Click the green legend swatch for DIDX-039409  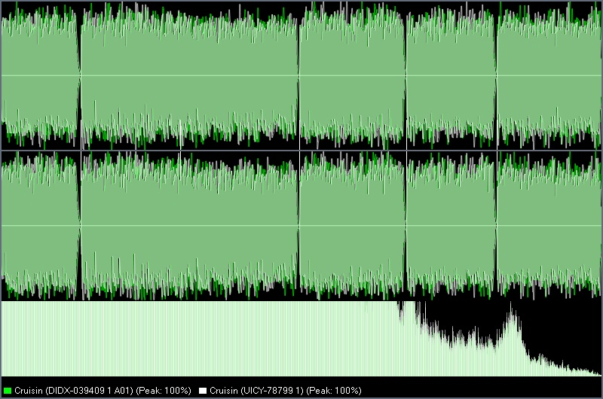7,391
